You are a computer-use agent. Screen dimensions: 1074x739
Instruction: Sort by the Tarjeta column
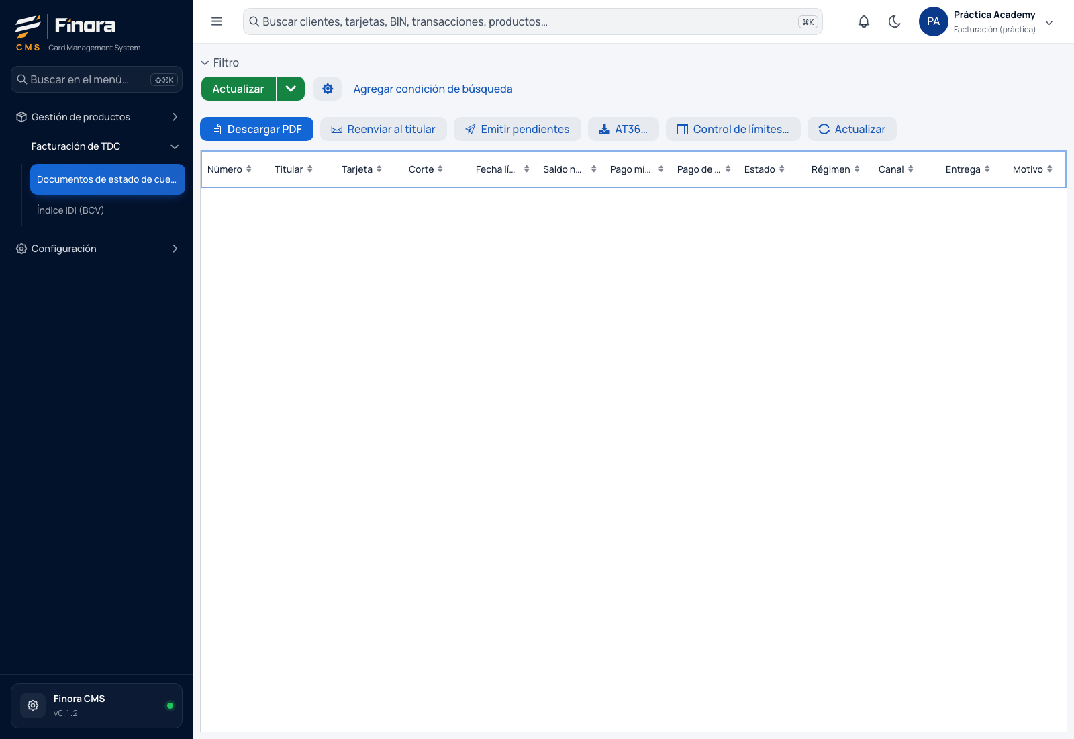362,169
